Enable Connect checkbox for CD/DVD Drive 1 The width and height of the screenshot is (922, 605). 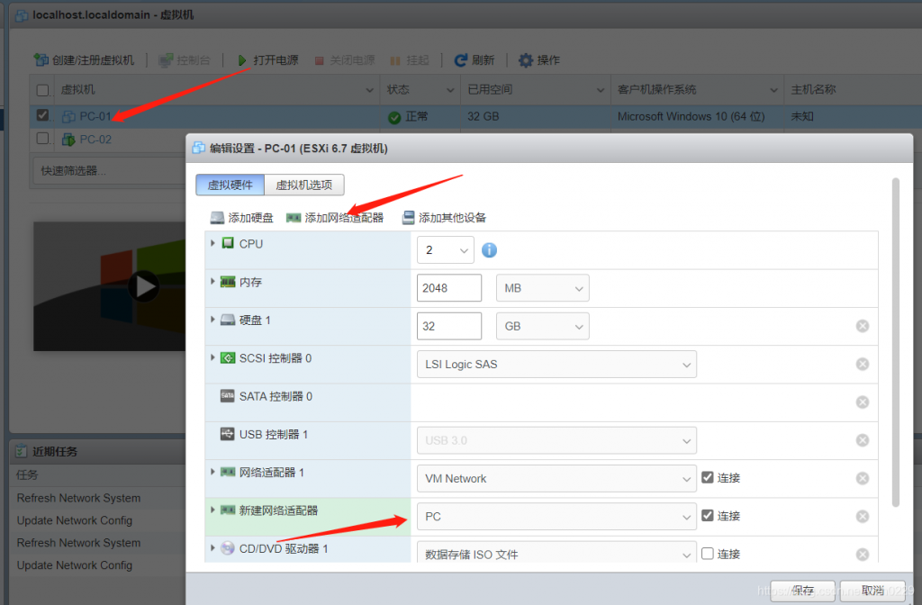point(708,554)
